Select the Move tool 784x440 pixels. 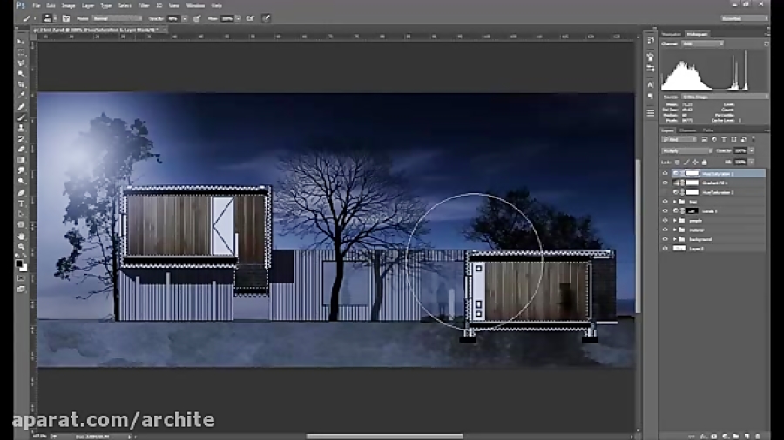pos(21,42)
